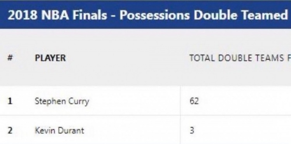This screenshot has height=144, width=291.
Task: Click the word "TOTAL" in the column header
Action: coord(202,58)
